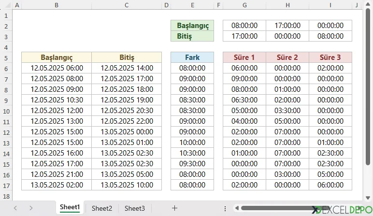373x216 pixels.
Task: Click the blue Fark header cell
Action: 192,58
